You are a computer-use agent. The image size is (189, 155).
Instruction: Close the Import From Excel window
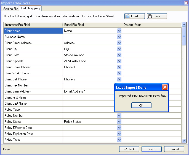pyautogui.click(x=186, y=3)
